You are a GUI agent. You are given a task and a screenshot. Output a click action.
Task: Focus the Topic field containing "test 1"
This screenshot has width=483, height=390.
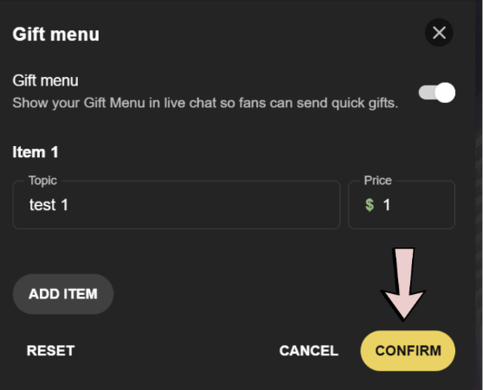coord(177,205)
